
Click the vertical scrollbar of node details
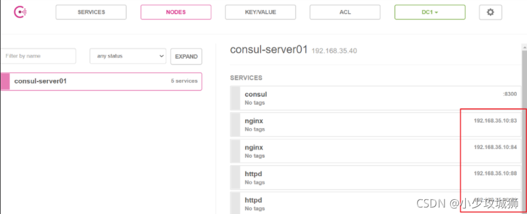click(x=524, y=129)
